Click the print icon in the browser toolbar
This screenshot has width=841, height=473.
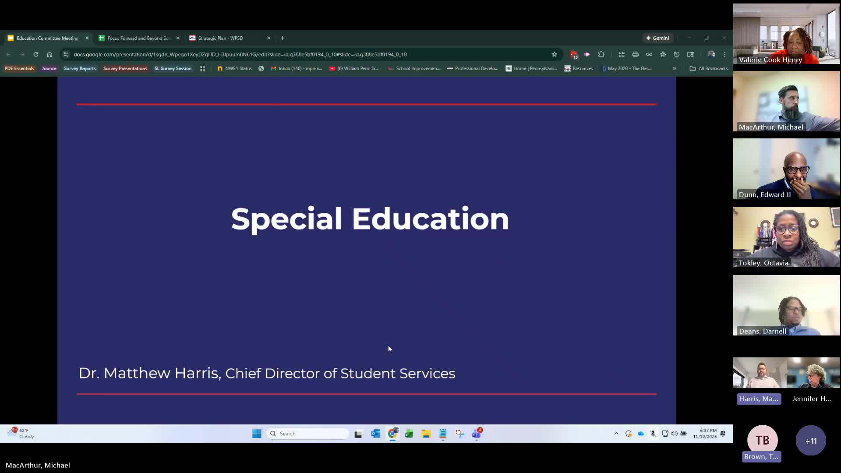[x=635, y=54]
